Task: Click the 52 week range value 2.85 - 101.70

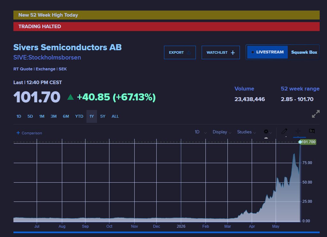Action: point(297,99)
